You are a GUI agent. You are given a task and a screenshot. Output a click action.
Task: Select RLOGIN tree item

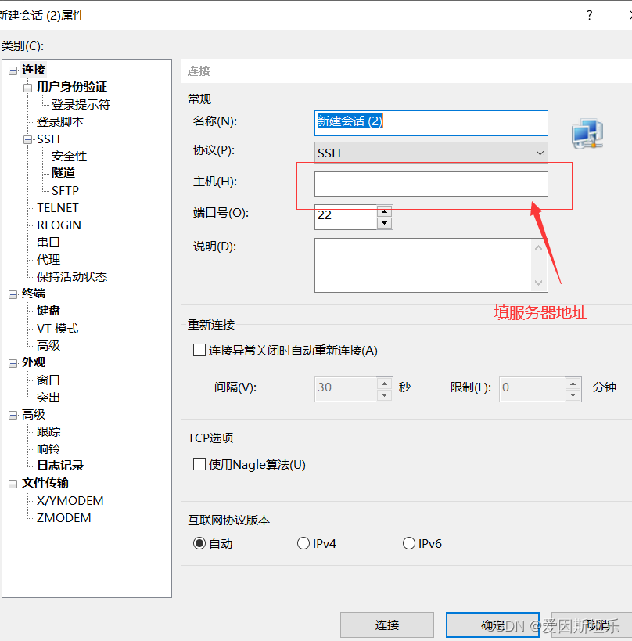click(x=59, y=225)
